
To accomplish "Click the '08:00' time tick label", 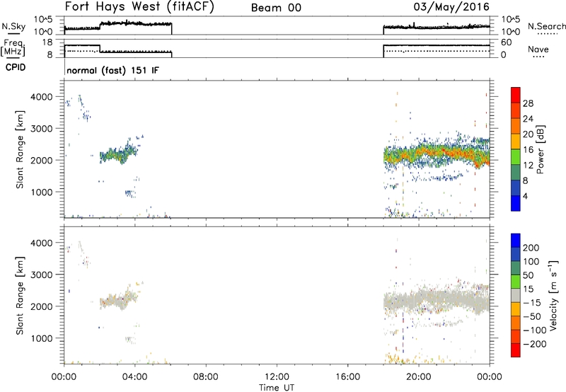I will pyautogui.click(x=206, y=377).
